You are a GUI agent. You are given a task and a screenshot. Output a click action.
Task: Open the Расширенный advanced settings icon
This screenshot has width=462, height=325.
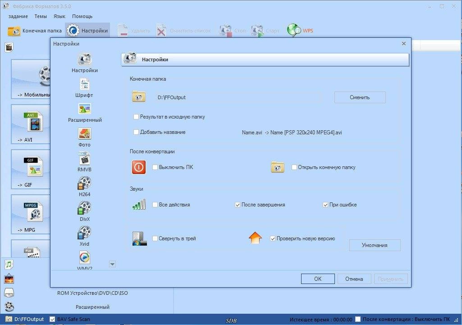tap(85, 109)
